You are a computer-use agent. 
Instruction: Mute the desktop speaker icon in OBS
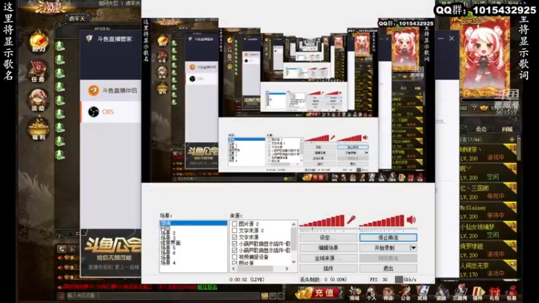tap(412, 220)
